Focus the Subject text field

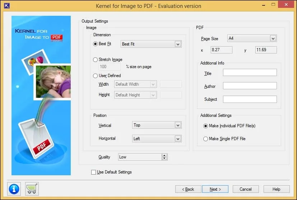(x=250, y=99)
